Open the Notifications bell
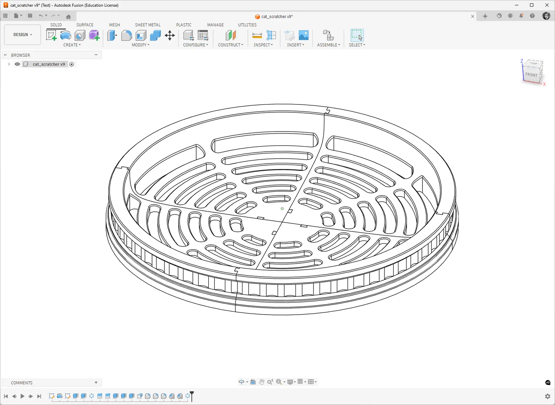Screen dimensions: 555x405 click(x=521, y=16)
